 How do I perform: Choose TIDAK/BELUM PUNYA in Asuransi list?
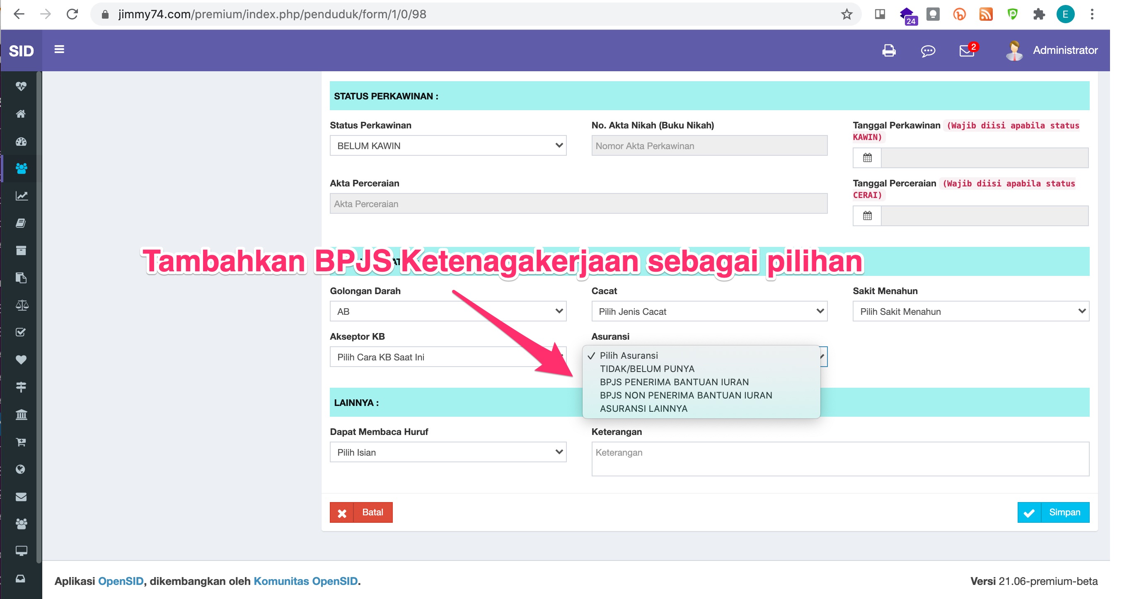[x=647, y=368]
